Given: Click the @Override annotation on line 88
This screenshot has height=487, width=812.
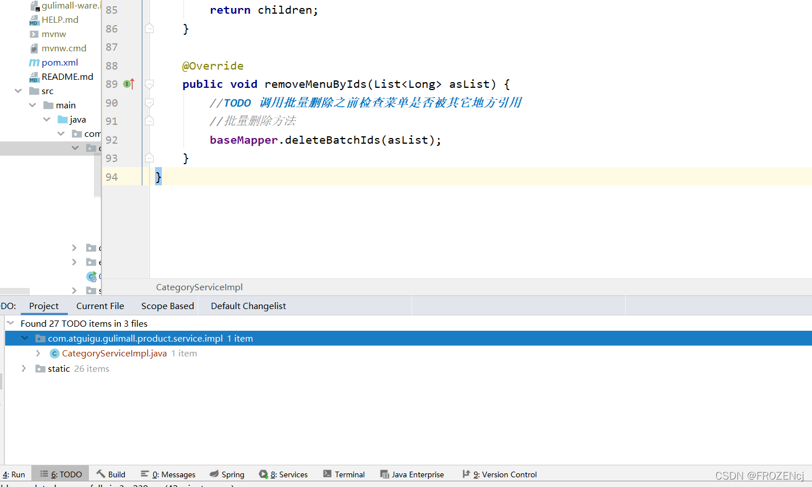Looking at the screenshot, I should pos(213,66).
